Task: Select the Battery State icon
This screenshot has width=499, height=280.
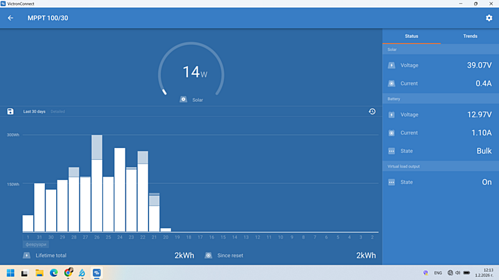Action: [392, 151]
